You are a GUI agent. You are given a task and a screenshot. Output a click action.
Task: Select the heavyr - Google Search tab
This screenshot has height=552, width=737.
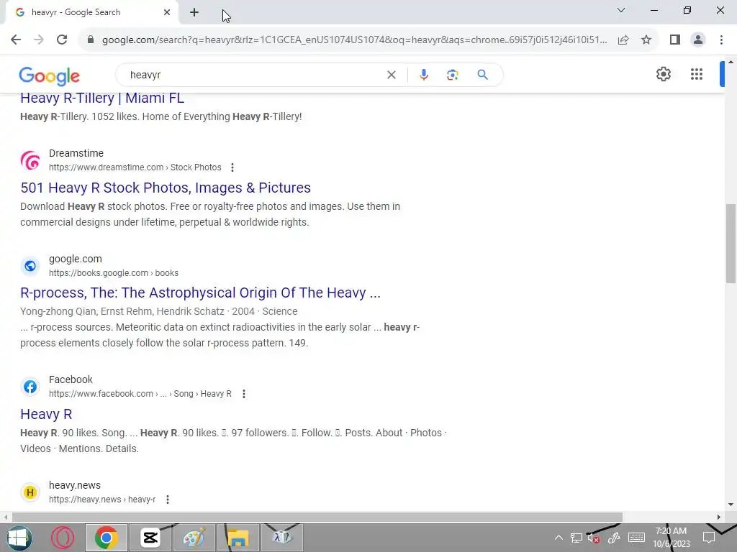[x=91, y=13]
